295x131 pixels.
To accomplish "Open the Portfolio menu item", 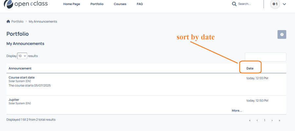I will coord(97,4).
